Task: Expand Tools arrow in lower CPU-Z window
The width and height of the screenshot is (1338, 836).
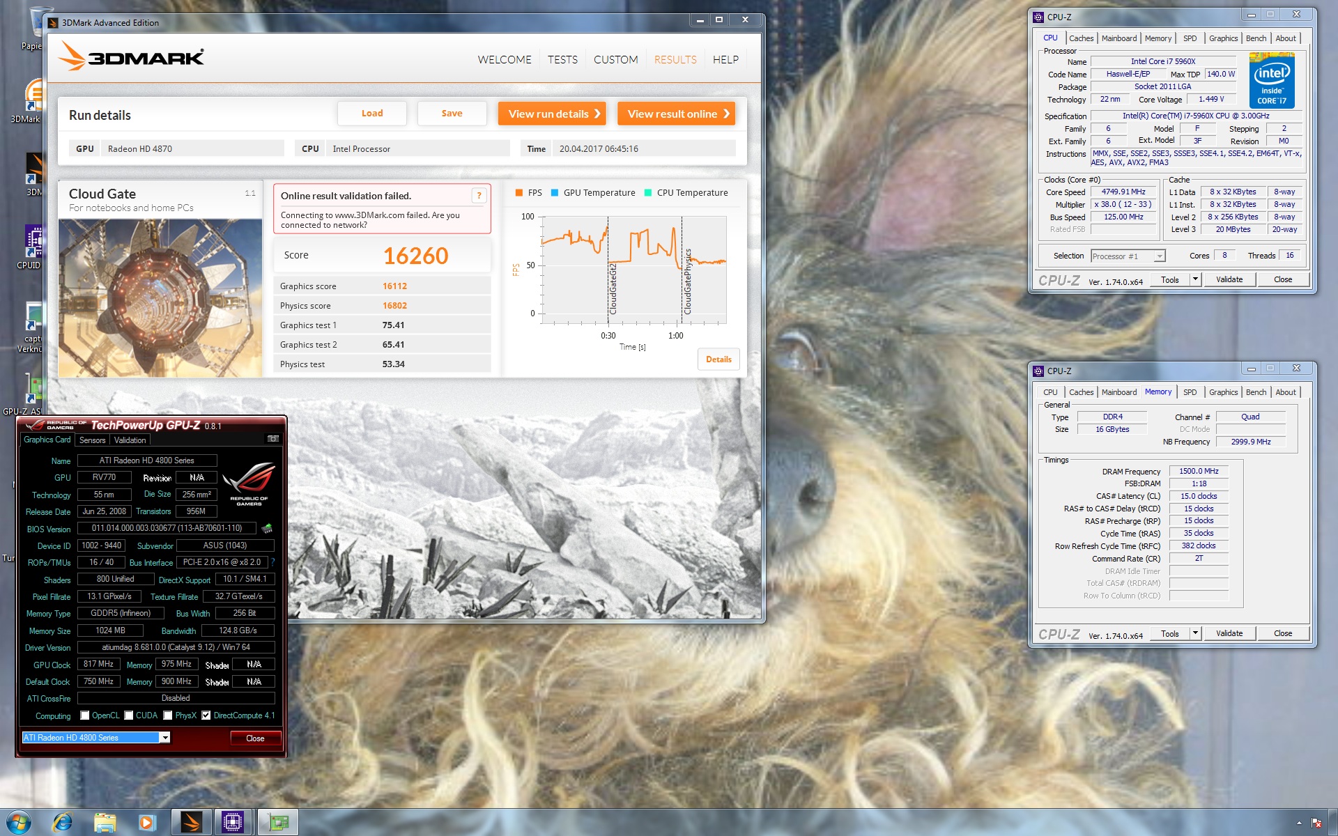Action: coord(1195,633)
